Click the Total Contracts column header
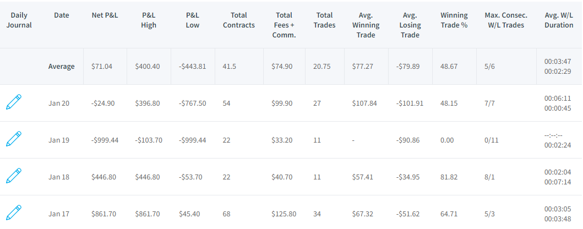 pyautogui.click(x=239, y=20)
